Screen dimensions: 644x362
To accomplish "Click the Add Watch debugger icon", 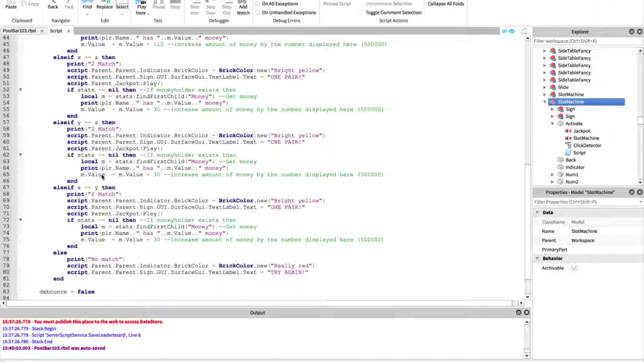I will [243, 7].
